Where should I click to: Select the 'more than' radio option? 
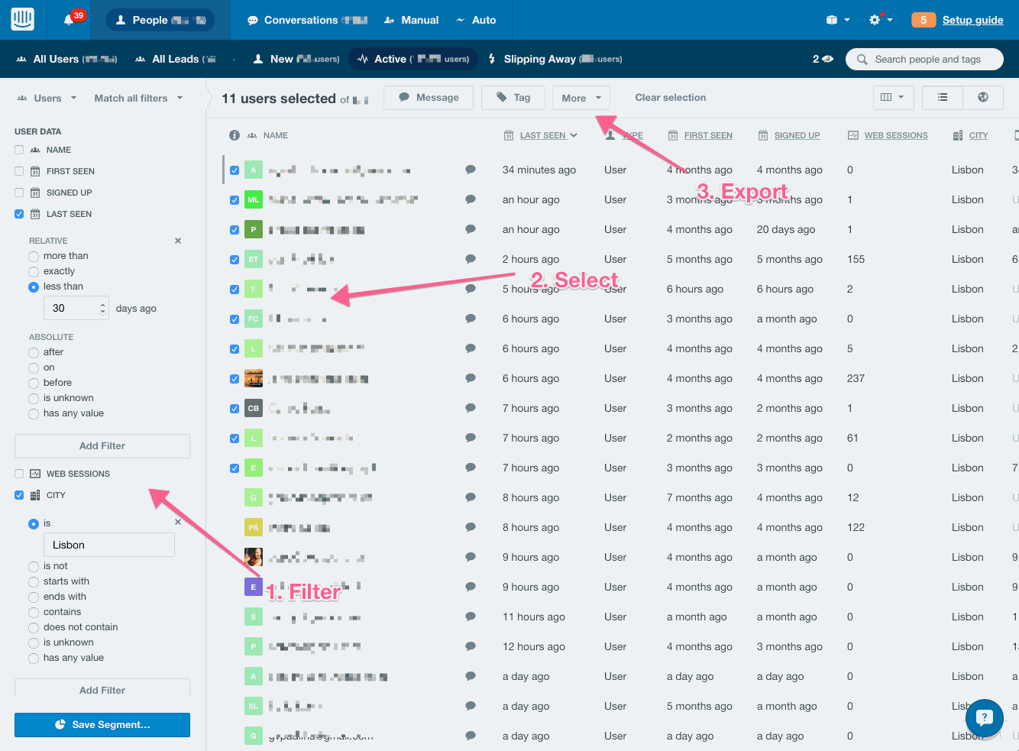tap(34, 256)
